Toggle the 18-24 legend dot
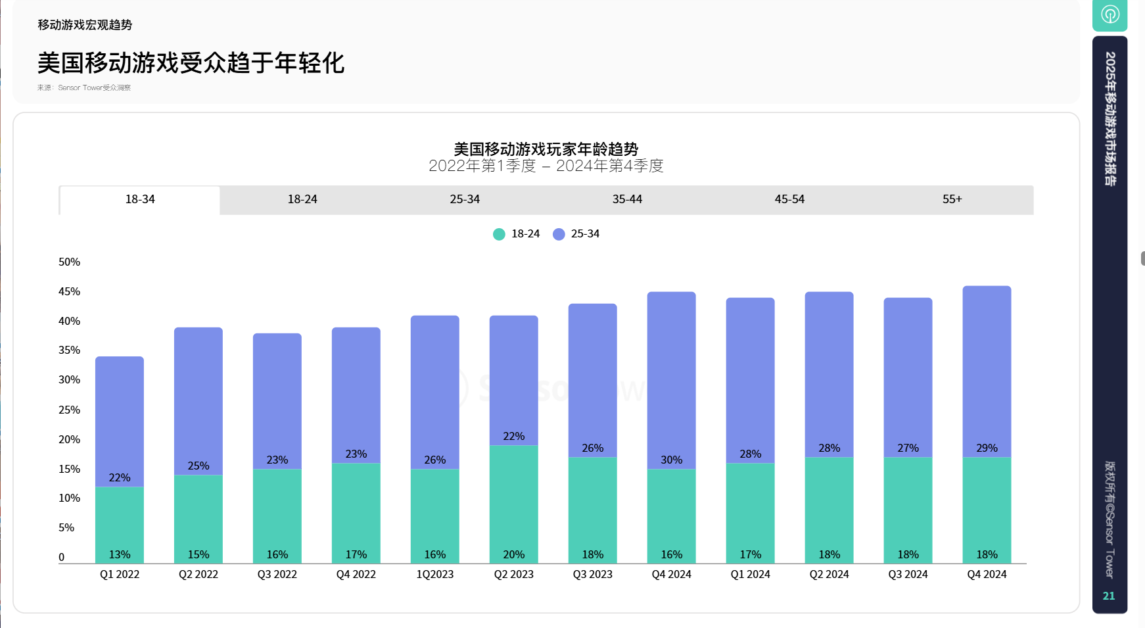1145x628 pixels. [x=499, y=234]
